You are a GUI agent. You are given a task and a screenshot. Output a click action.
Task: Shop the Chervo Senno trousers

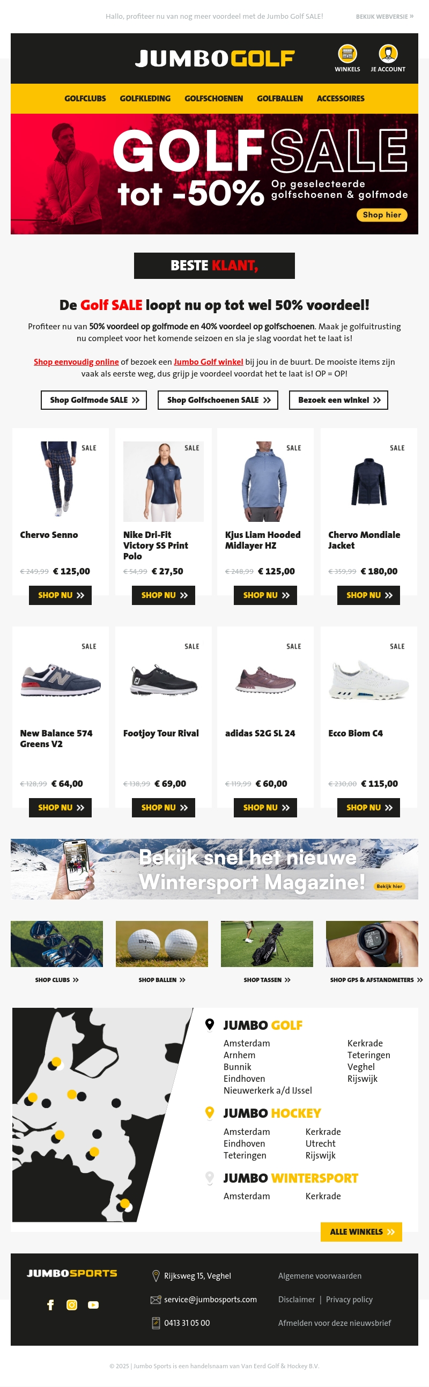coord(60,595)
